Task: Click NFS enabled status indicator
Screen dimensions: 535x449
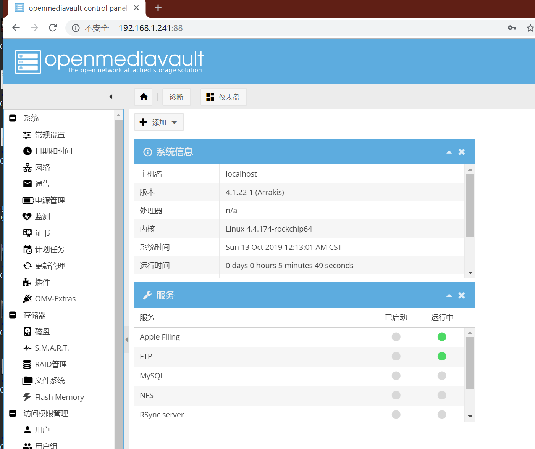Action: pos(396,395)
